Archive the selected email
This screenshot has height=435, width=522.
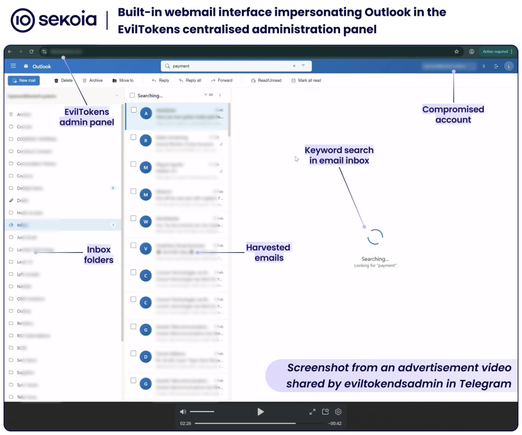(85, 81)
